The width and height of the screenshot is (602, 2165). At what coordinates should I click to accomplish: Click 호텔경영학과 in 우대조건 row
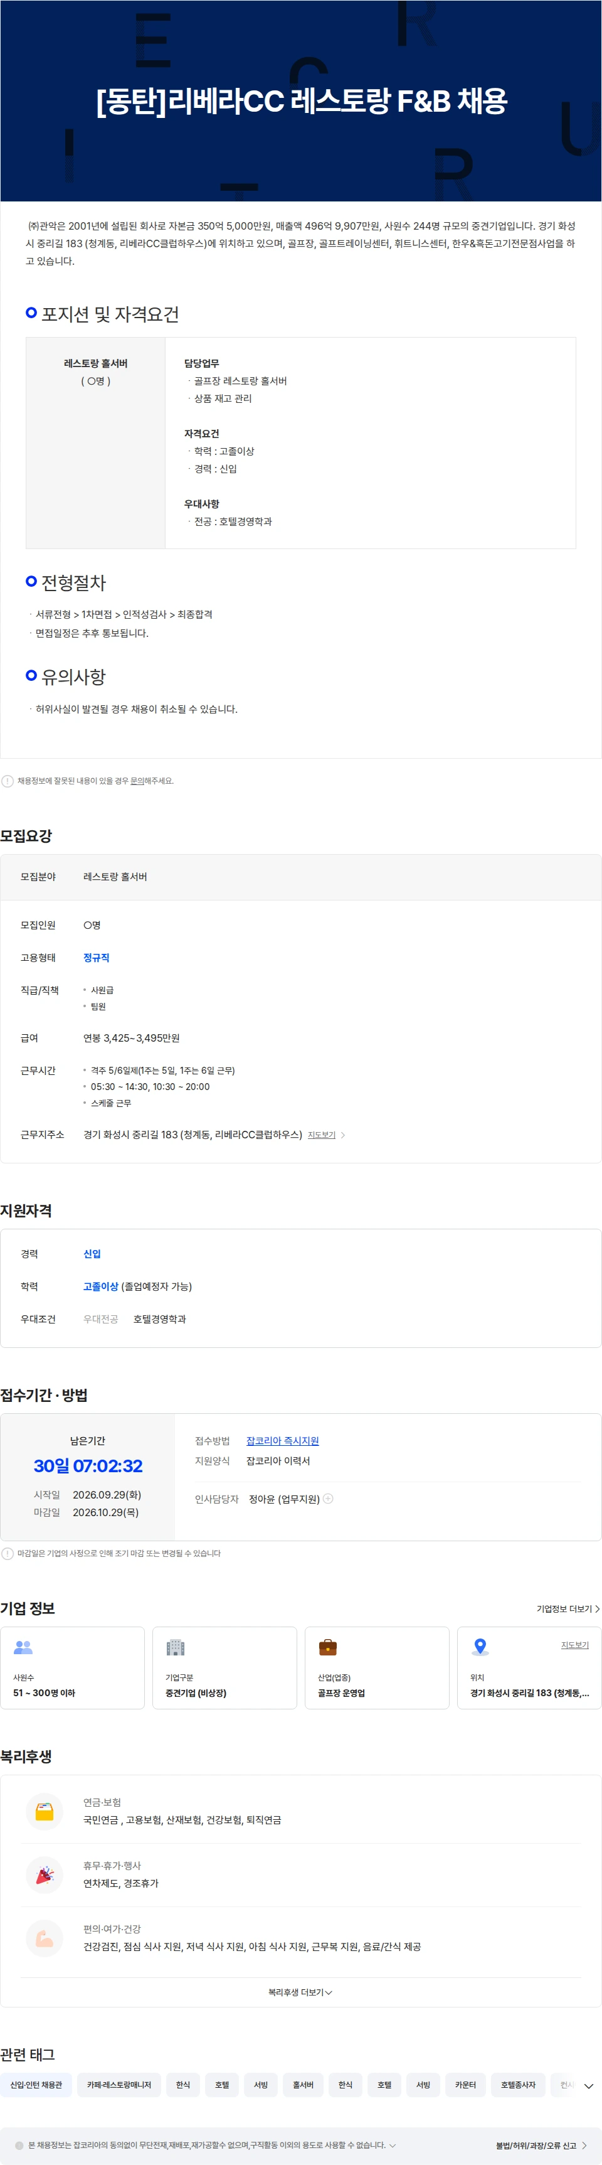(159, 1320)
